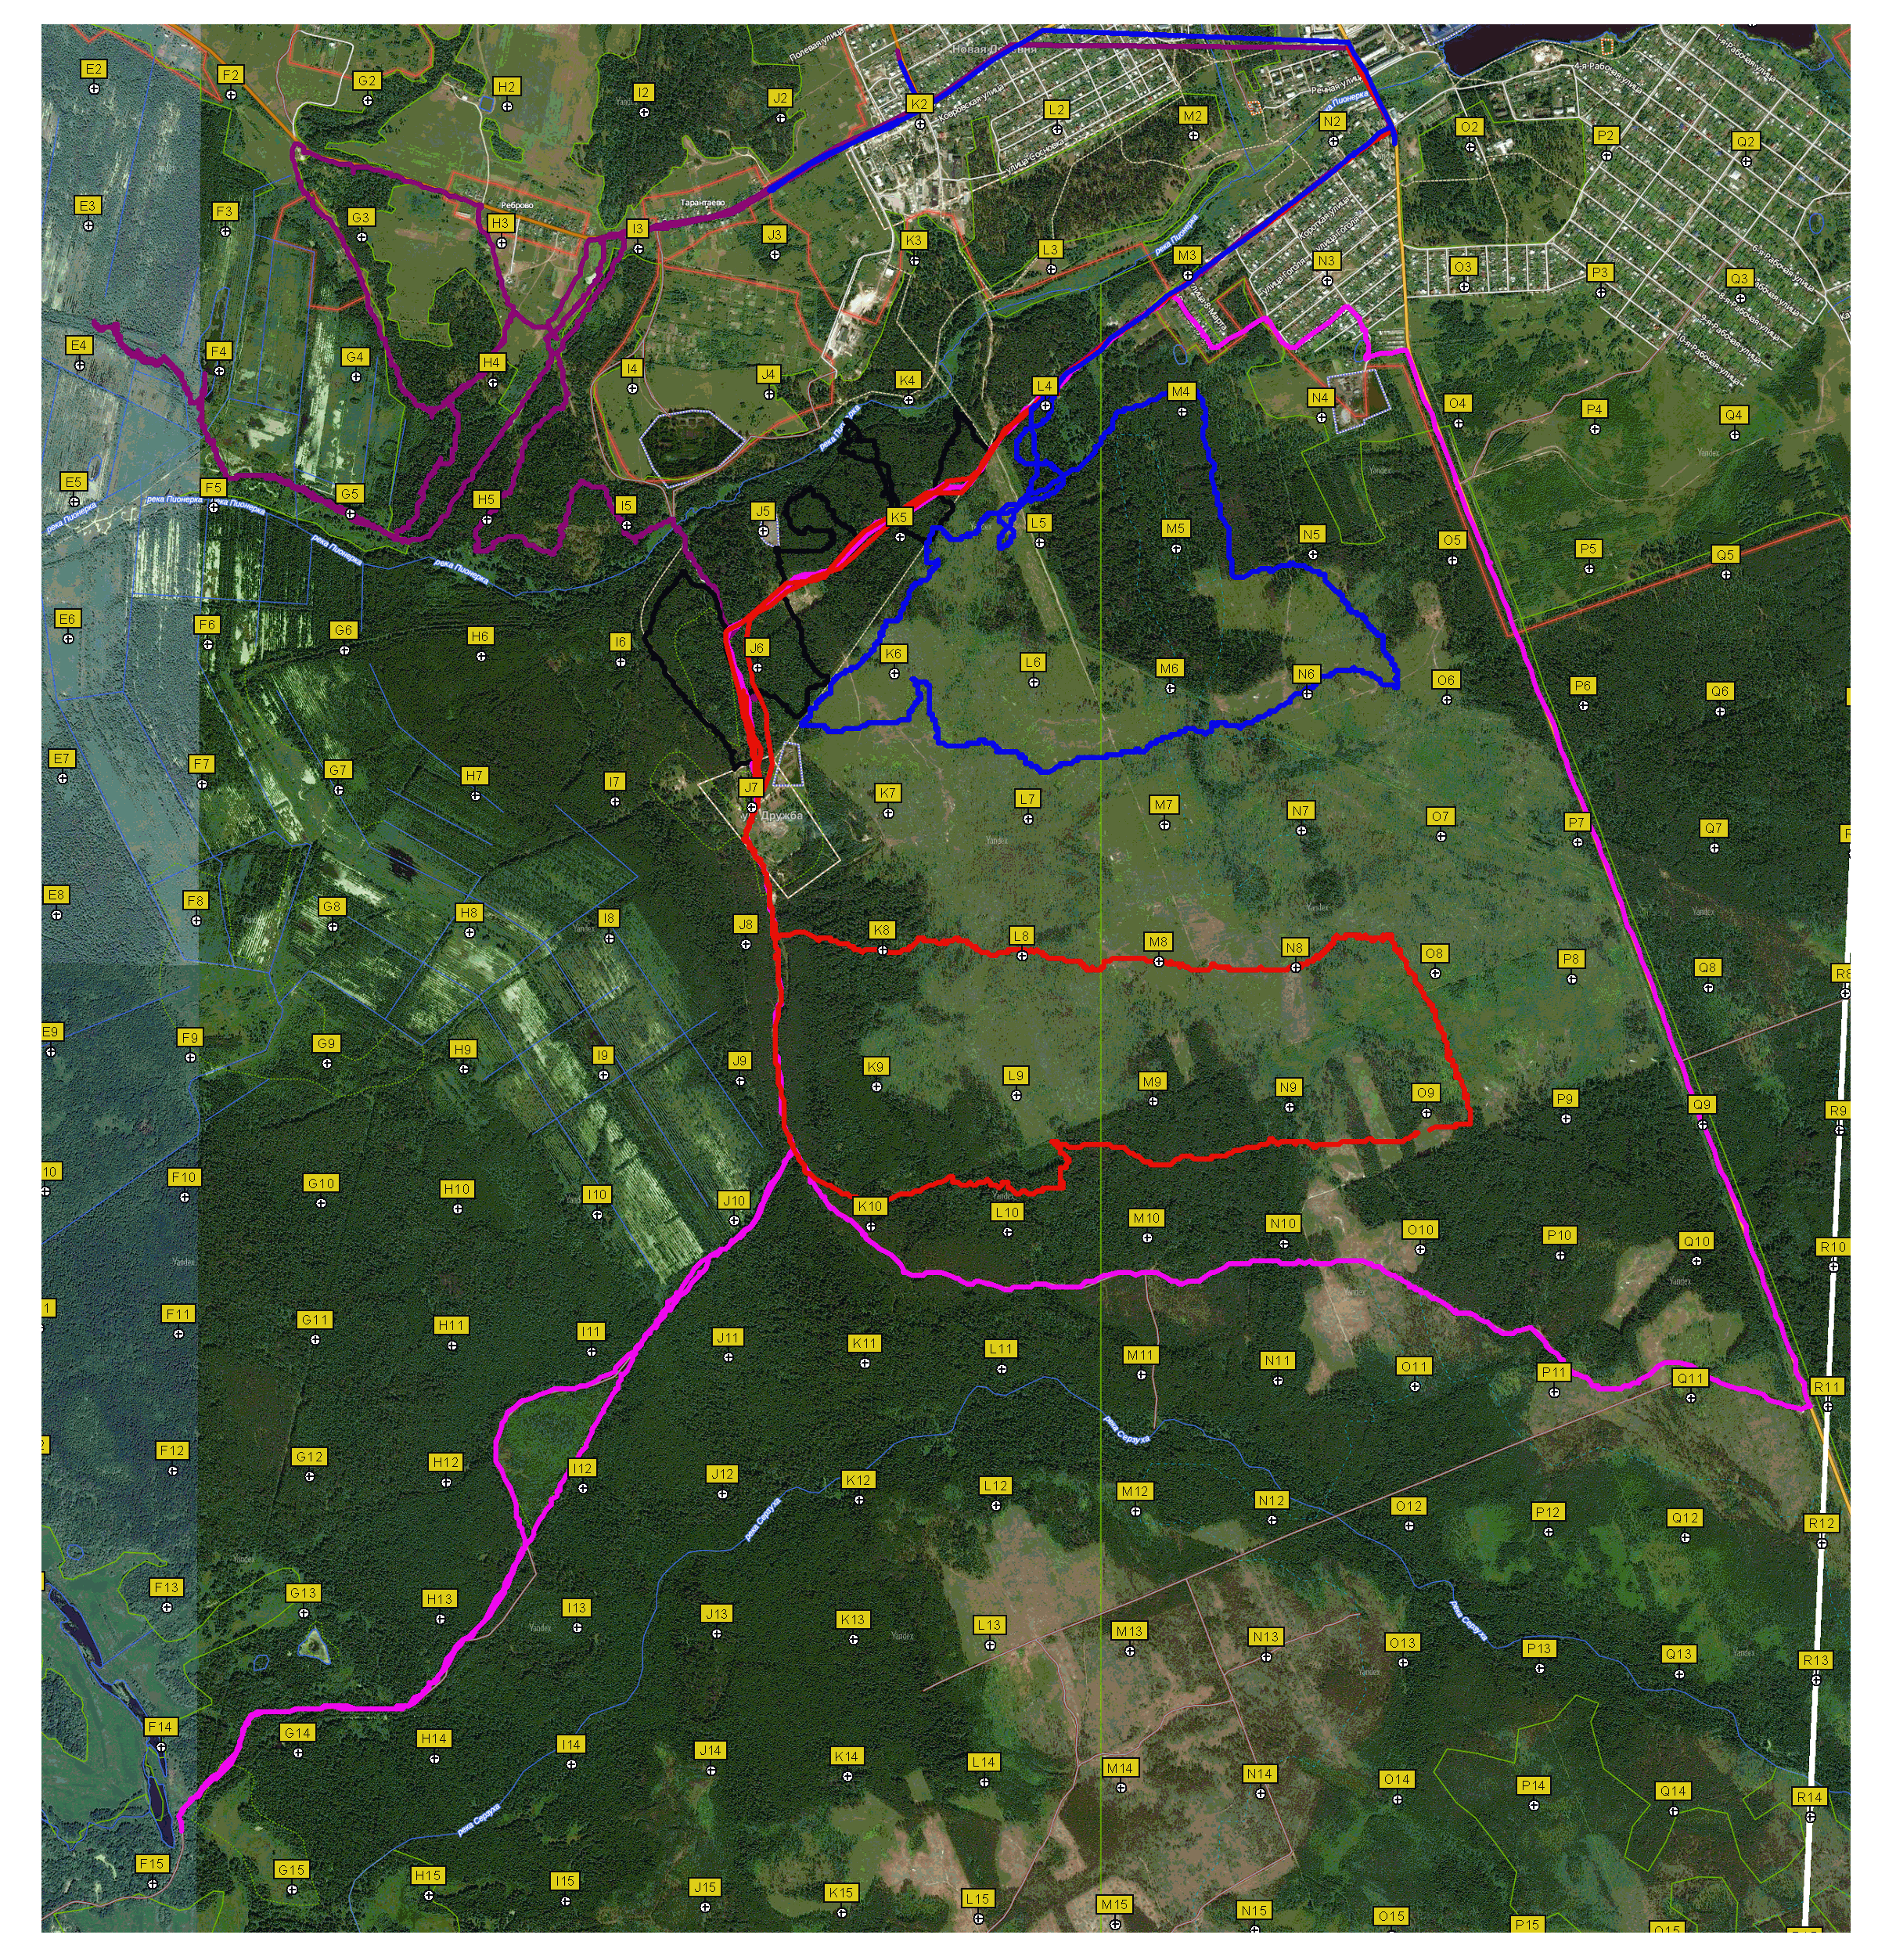The image size is (1878, 1960).
Task: Select the Q2 waypoint label
Action: click(x=1745, y=141)
